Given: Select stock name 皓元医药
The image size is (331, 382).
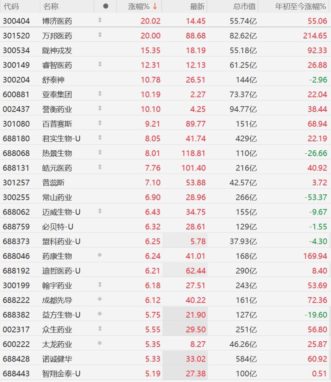Looking at the screenshot, I should tap(57, 168).
